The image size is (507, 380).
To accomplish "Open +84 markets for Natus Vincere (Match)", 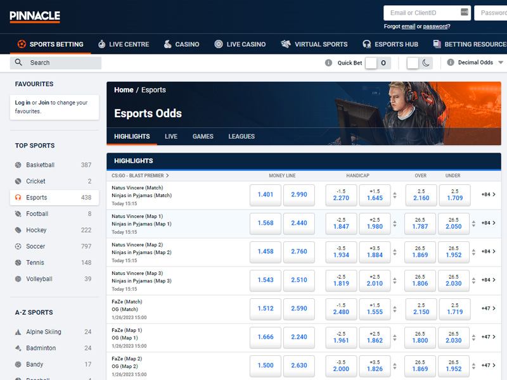I will click(489, 194).
